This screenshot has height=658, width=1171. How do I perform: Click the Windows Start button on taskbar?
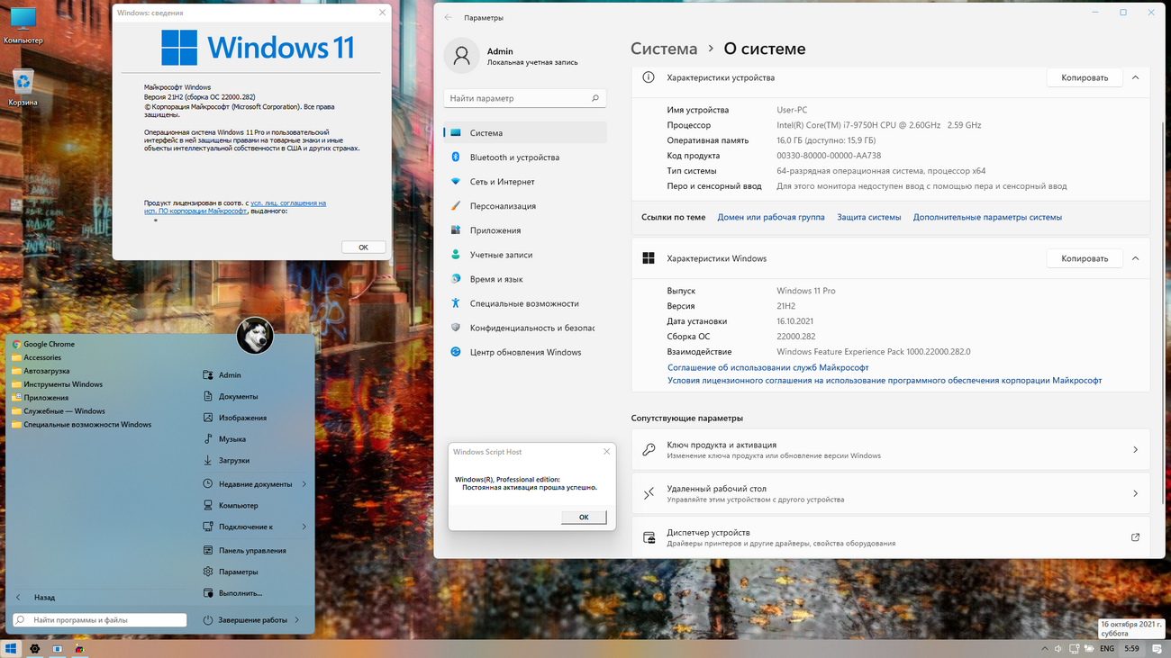(x=12, y=648)
